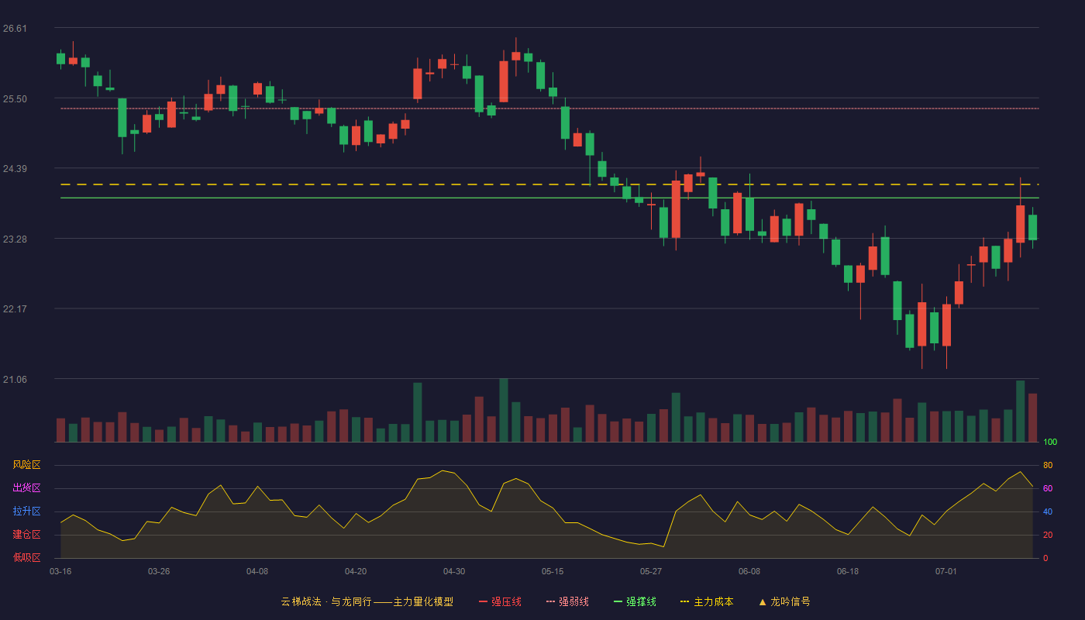1085x620 pixels.
Task: Click the 05-15 date label
Action: point(553,571)
